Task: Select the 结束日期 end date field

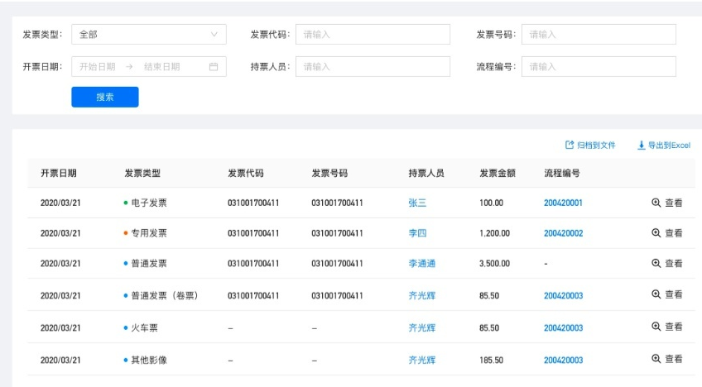Action: click(x=161, y=67)
